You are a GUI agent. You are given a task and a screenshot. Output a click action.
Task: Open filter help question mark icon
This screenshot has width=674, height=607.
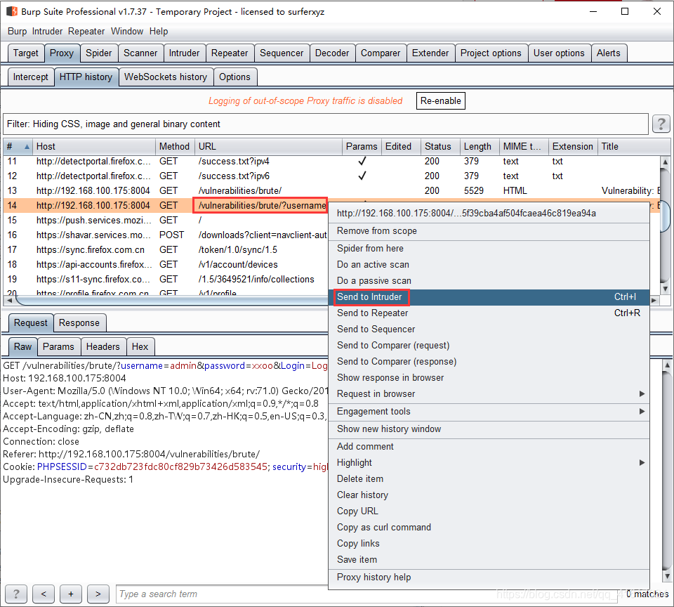click(661, 124)
